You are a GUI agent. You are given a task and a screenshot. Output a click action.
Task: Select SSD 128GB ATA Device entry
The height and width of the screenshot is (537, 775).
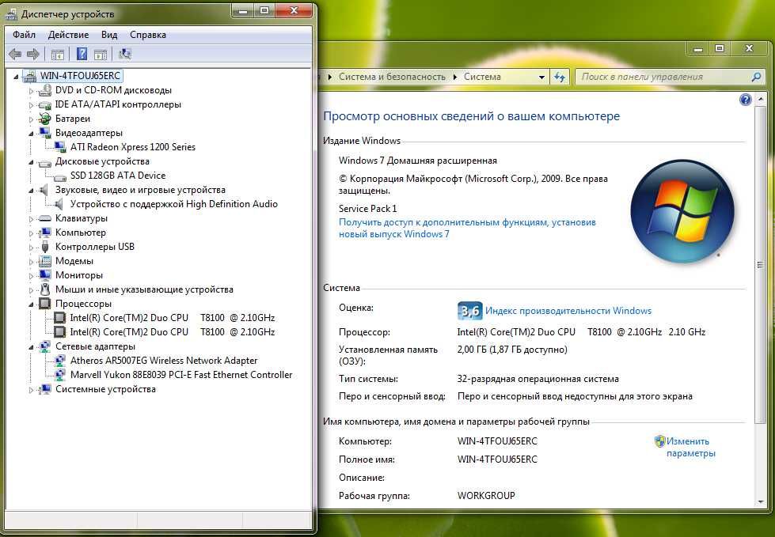coord(118,176)
